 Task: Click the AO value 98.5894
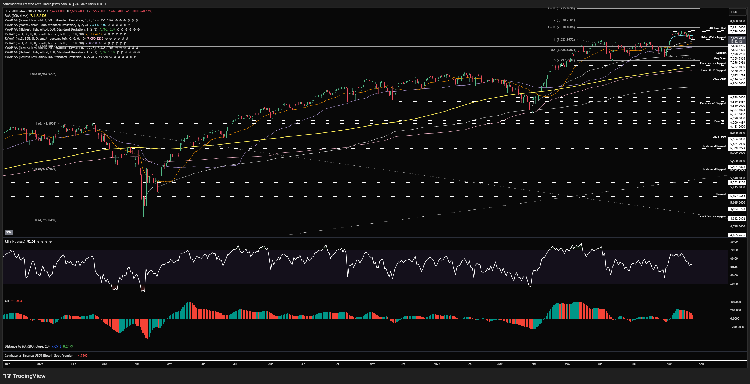[16, 301]
